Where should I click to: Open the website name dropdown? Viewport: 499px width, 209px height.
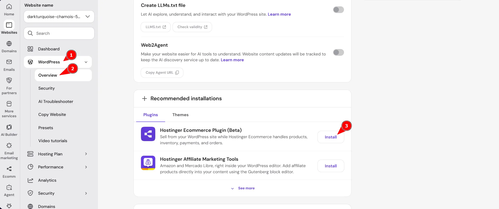pyautogui.click(x=59, y=17)
